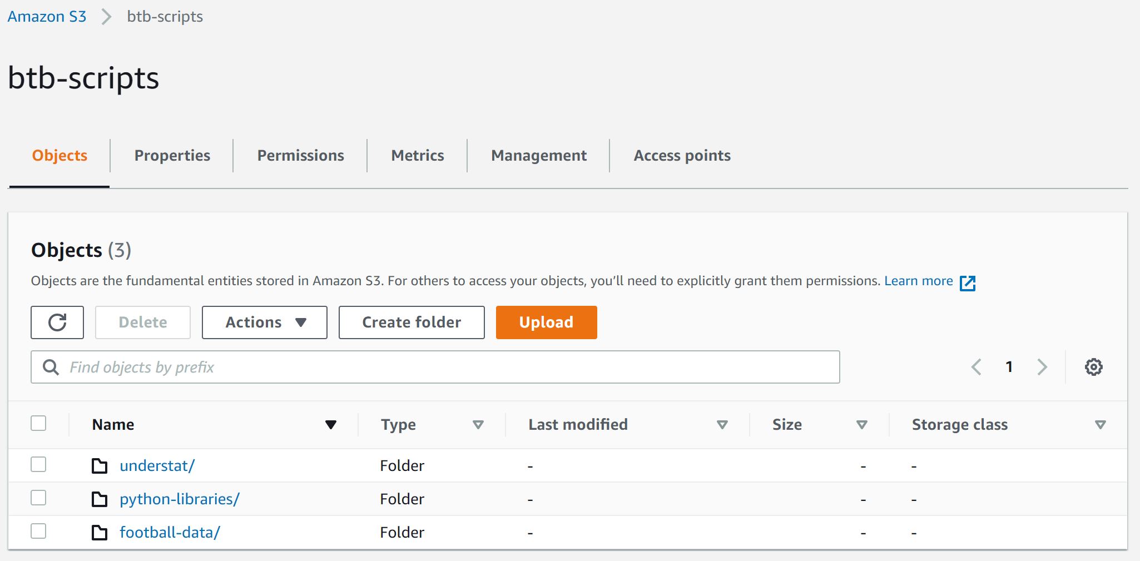The image size is (1140, 561).
Task: Open the preferences gear icon
Action: (x=1093, y=366)
